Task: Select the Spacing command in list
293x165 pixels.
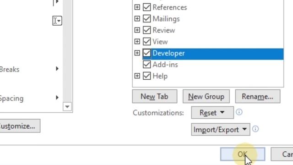Action: coord(11,99)
